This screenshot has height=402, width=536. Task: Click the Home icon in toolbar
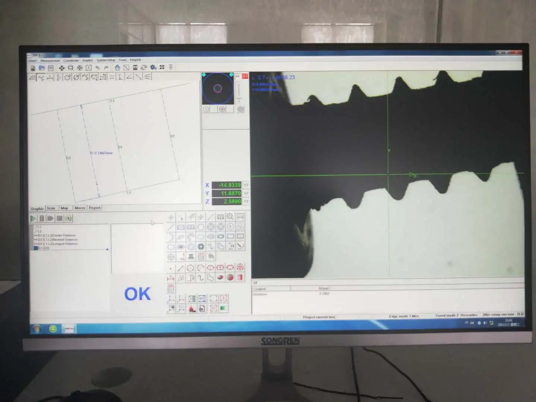point(117,67)
